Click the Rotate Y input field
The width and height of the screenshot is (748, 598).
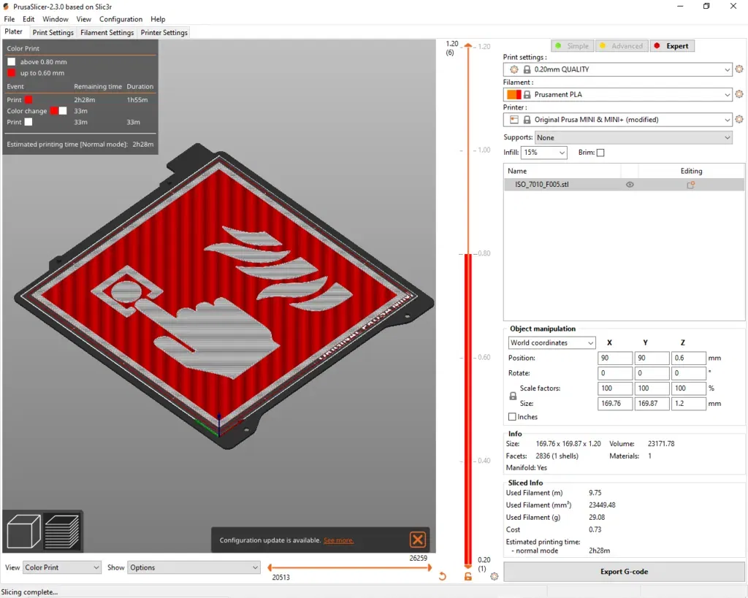[x=652, y=373]
